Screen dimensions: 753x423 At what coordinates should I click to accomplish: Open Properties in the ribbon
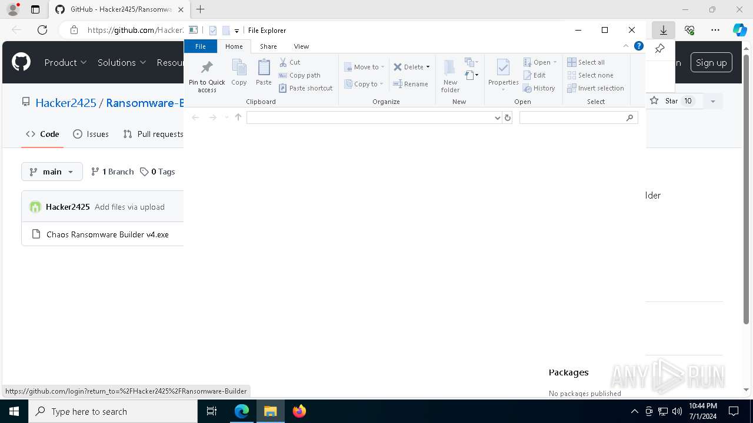tap(503, 75)
